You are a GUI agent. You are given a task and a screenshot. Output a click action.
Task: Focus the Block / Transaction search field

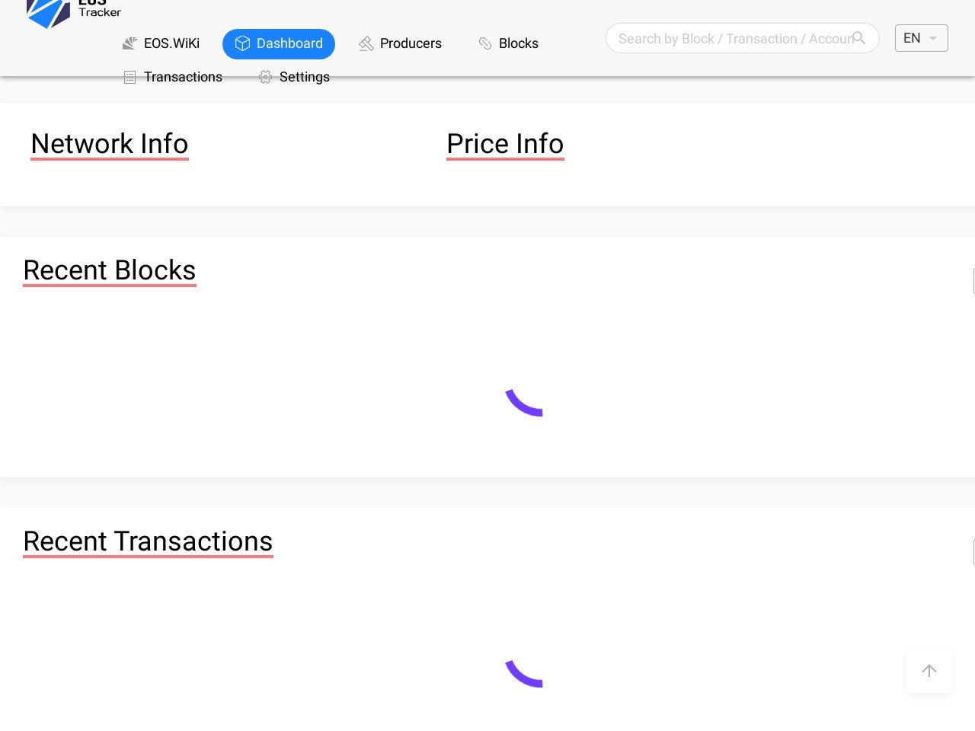731,39
